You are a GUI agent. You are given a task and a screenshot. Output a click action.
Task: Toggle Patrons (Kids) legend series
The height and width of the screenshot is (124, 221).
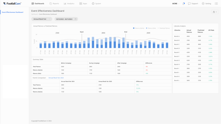pyautogui.click(x=151, y=28)
